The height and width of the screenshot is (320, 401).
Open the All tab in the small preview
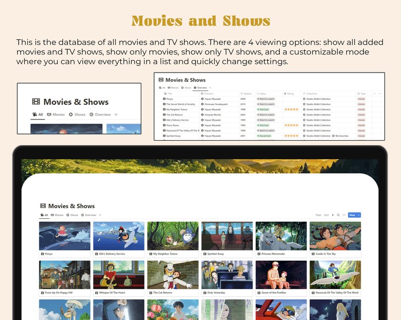(37, 114)
